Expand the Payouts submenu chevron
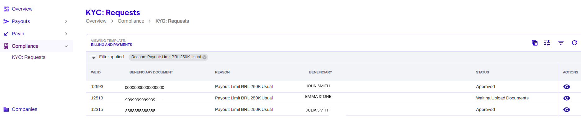The height and width of the screenshot is (118, 581). [66, 21]
